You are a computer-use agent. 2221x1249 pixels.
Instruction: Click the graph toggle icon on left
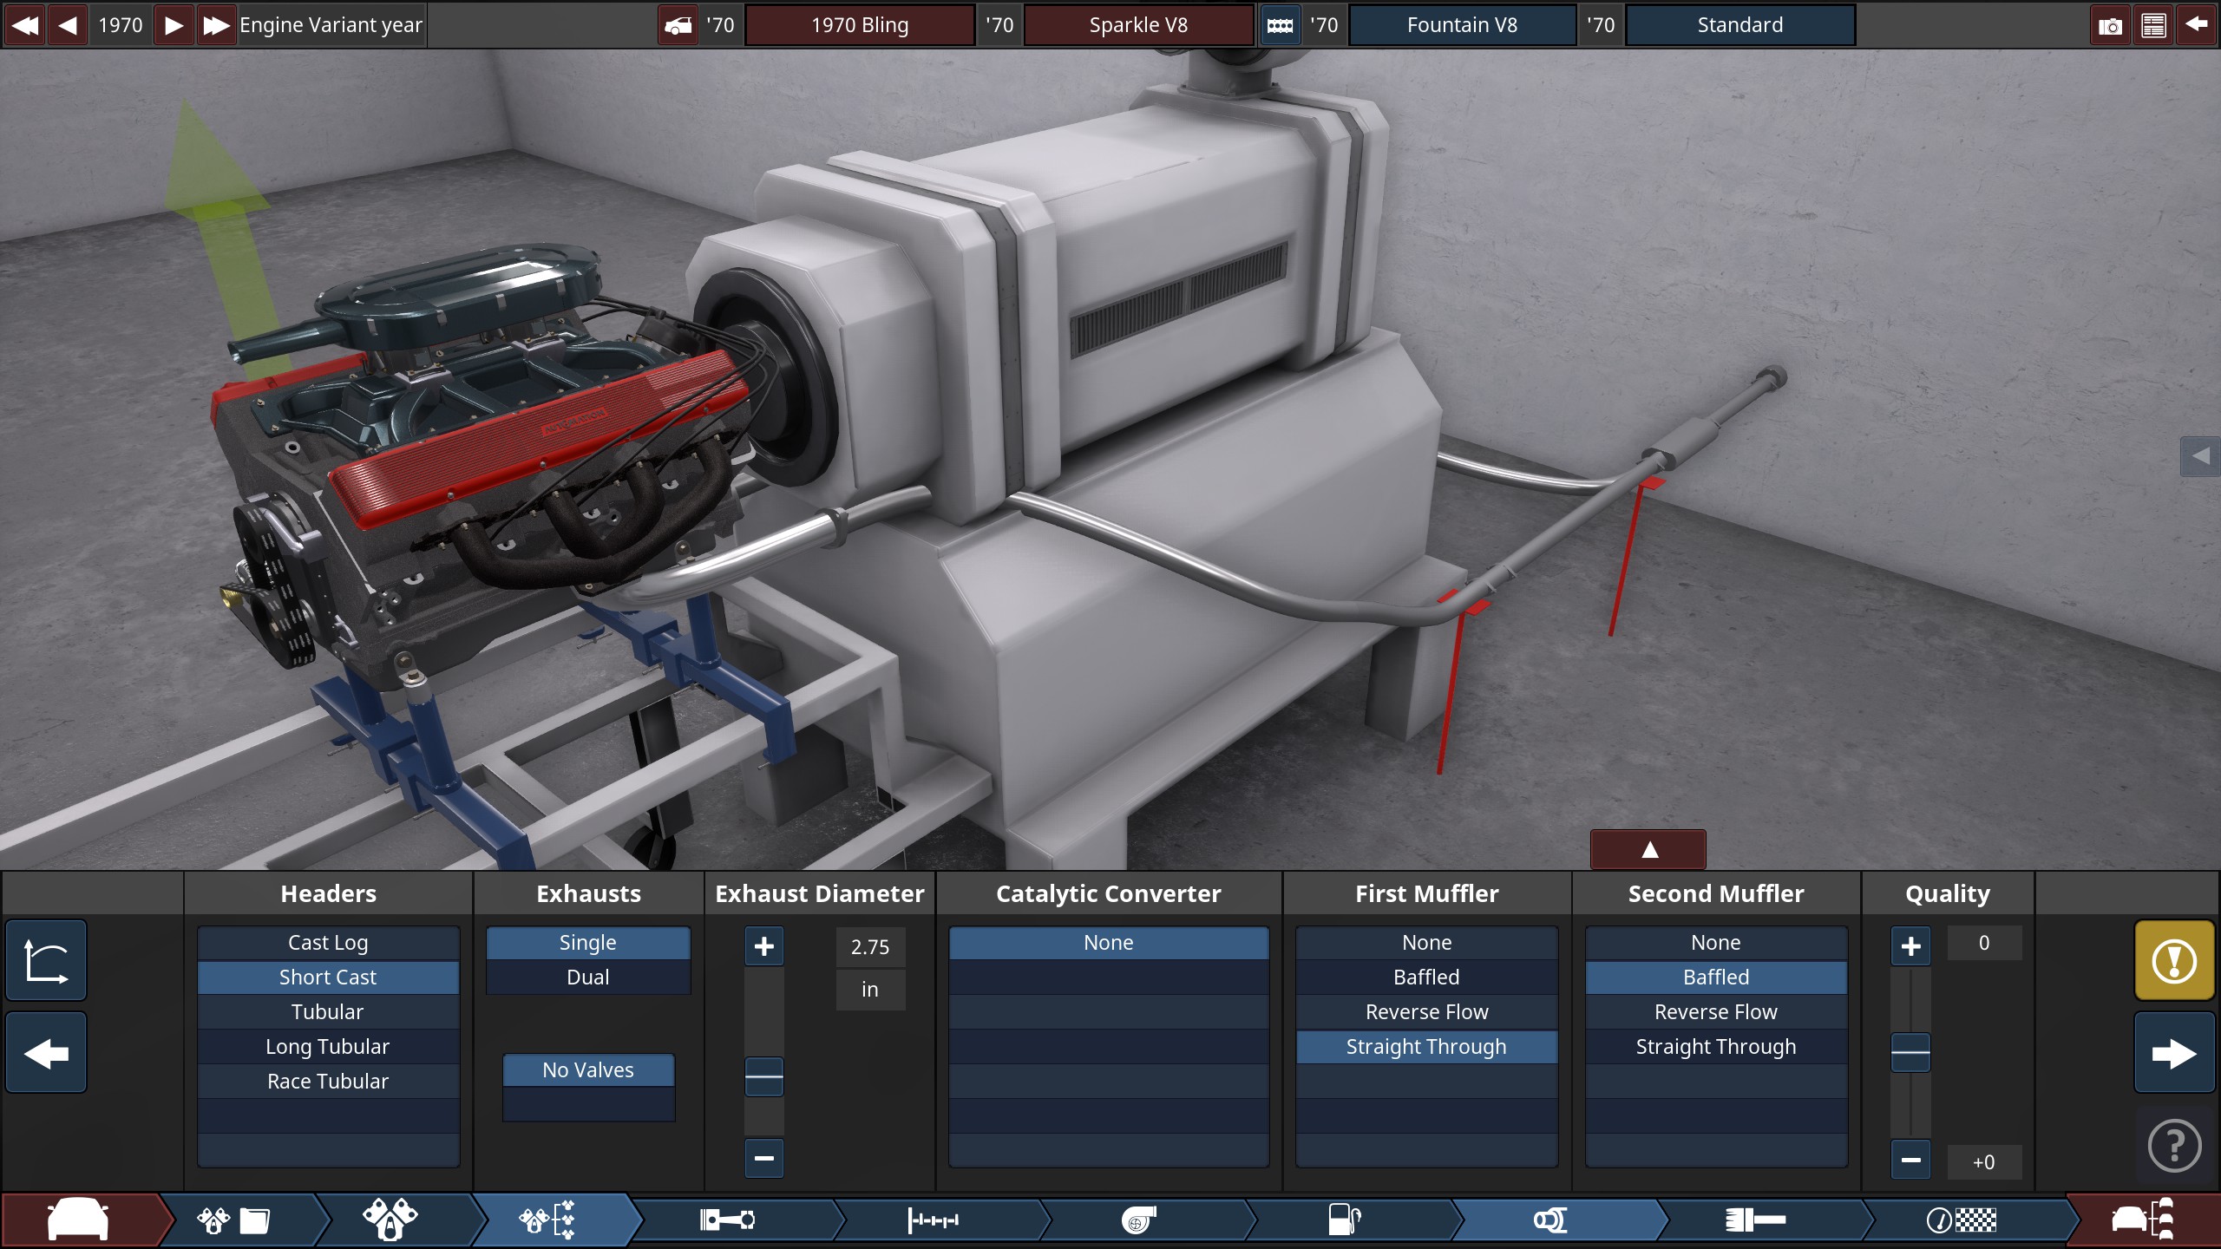pos(46,961)
